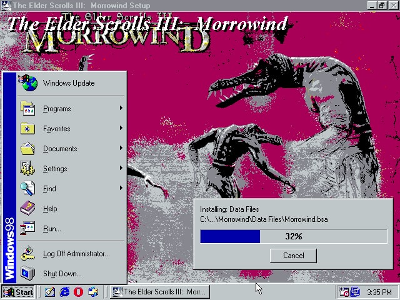
Task: Close the Morrowind Setup window
Action: (393, 6)
